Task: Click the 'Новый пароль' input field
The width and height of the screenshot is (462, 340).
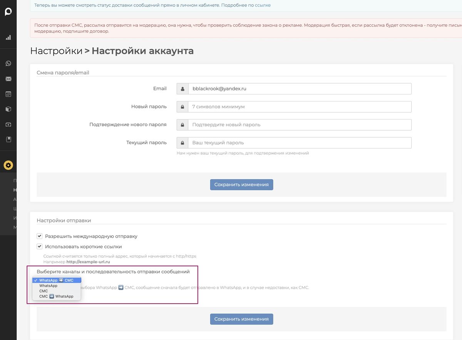Action: coord(300,107)
